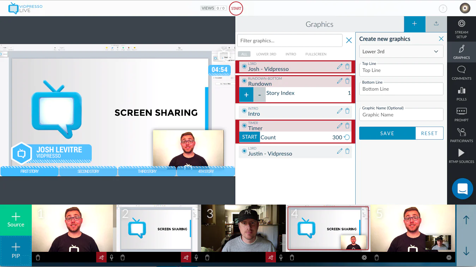Open the RTMP Sources panel
Viewport: 476px width, 267px height.
[x=461, y=156]
